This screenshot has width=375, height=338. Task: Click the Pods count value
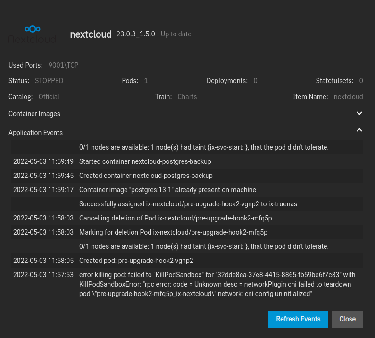tap(146, 81)
